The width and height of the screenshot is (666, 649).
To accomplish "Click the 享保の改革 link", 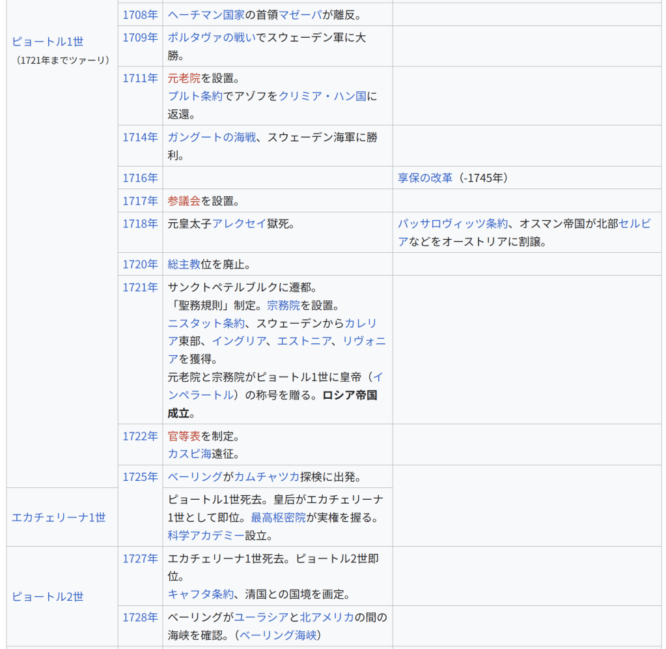I will pos(425,178).
